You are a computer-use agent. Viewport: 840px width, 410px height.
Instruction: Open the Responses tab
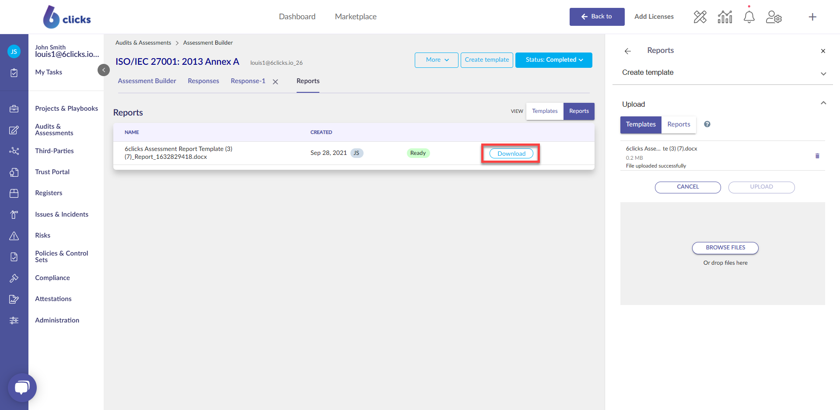tap(203, 81)
